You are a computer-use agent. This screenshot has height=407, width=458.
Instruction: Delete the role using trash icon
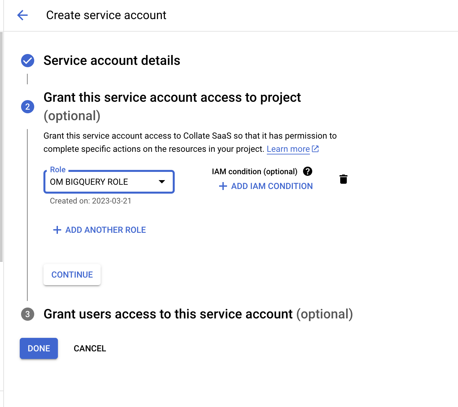pyautogui.click(x=343, y=179)
